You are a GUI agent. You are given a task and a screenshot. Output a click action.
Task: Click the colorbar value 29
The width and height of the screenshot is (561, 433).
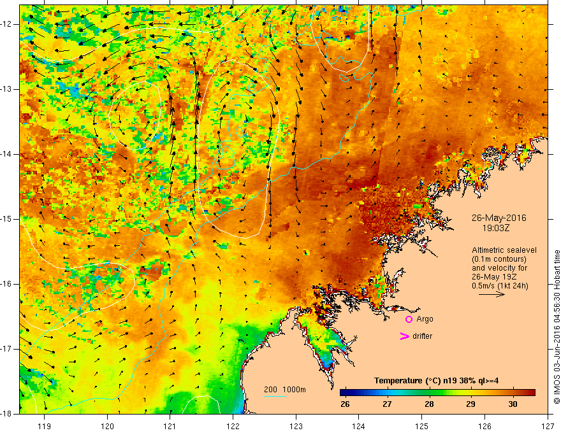coord(471,404)
